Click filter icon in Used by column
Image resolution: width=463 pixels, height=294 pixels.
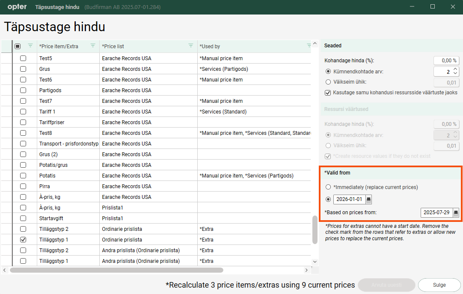(x=309, y=46)
